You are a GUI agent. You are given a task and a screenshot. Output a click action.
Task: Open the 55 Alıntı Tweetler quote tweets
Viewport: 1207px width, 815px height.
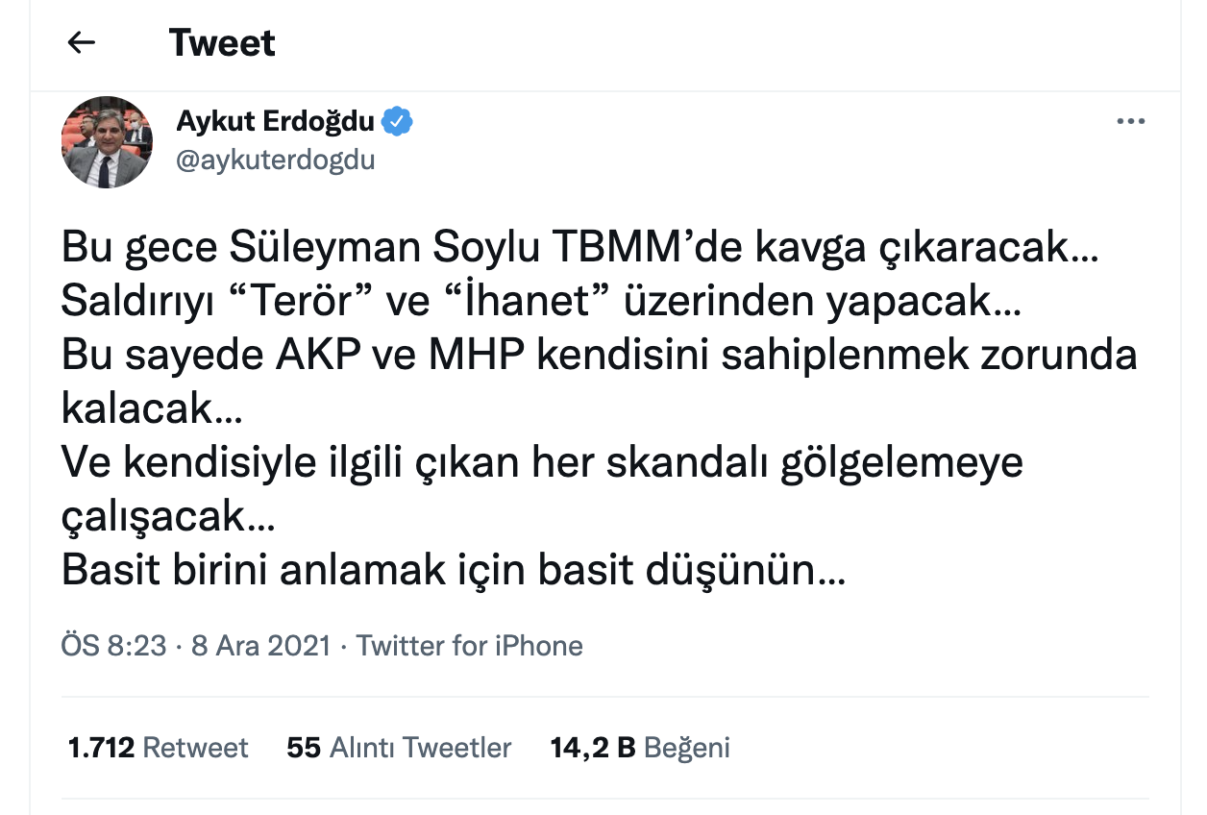[401, 747]
